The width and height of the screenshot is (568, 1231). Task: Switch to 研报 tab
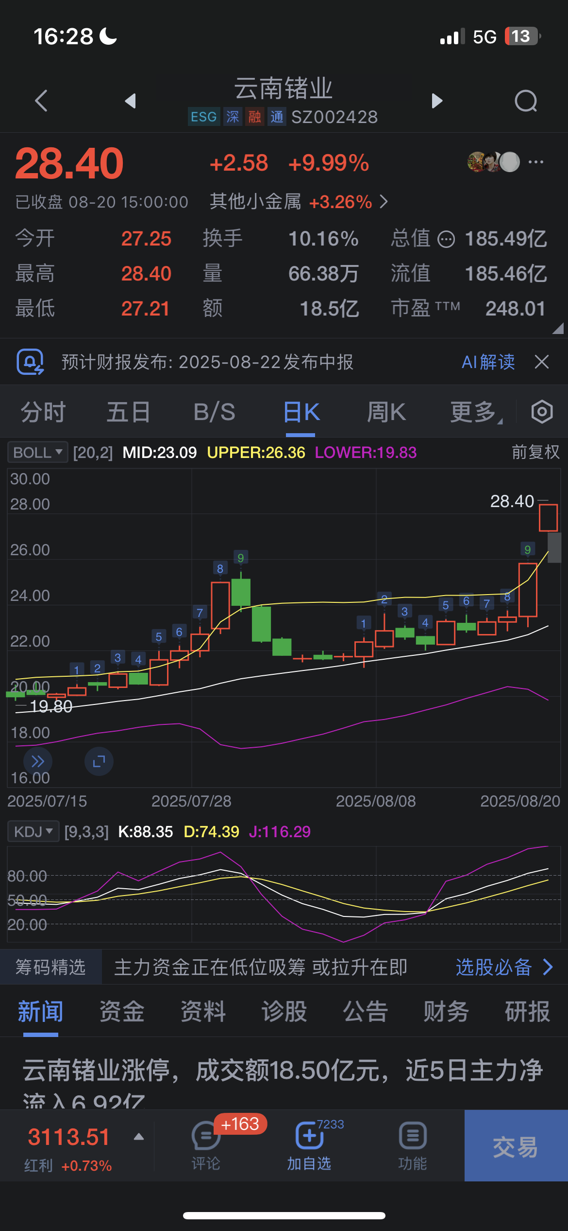pyautogui.click(x=527, y=1011)
